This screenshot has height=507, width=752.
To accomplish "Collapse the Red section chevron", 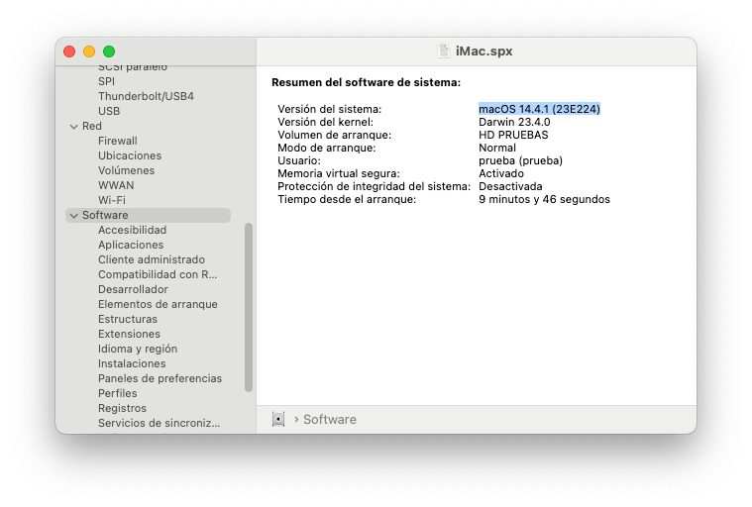I will tap(74, 127).
